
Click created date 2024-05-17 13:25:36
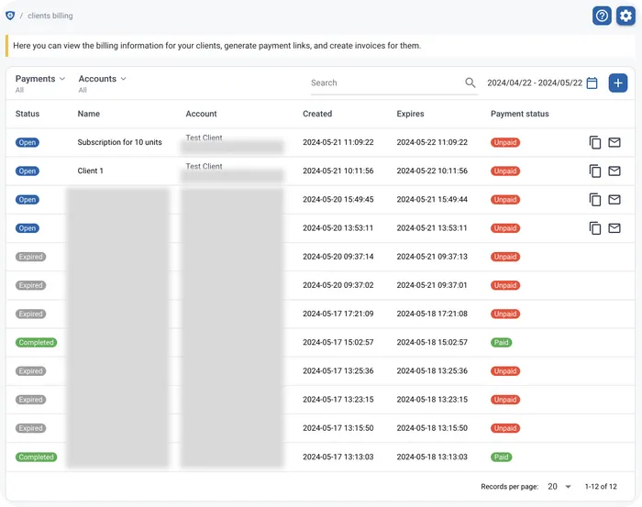tap(338, 371)
